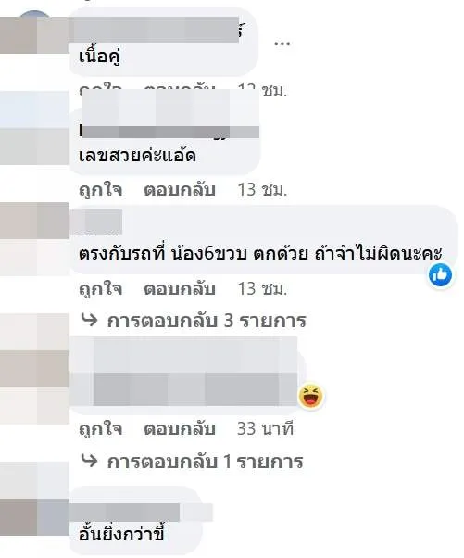This screenshot has height=558, width=464.
Task: Like the เลขสวยค่ะแอ้ด comment via ถูกใจ
Action: pos(101,189)
